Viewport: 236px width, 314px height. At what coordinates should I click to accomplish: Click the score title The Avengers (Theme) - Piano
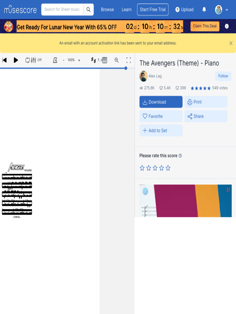179,63
